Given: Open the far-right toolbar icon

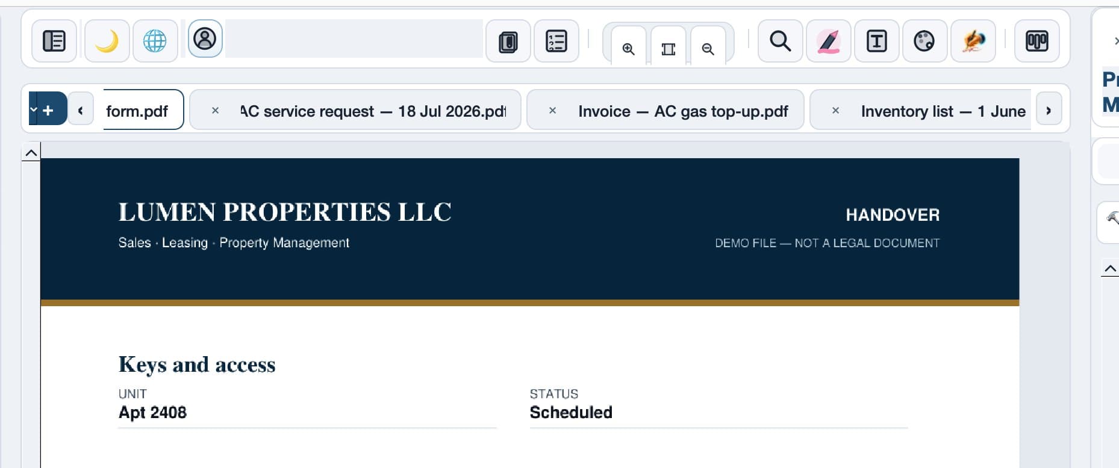Looking at the screenshot, I should (1037, 41).
